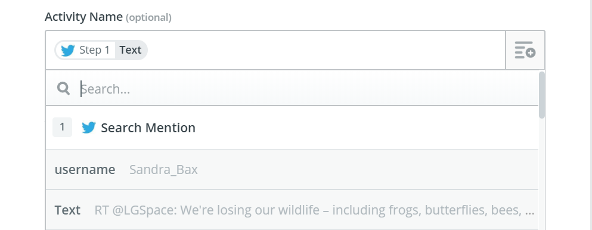The width and height of the screenshot is (592, 230).
Task: Click the '(optional)' hint text
Action: coord(149,18)
